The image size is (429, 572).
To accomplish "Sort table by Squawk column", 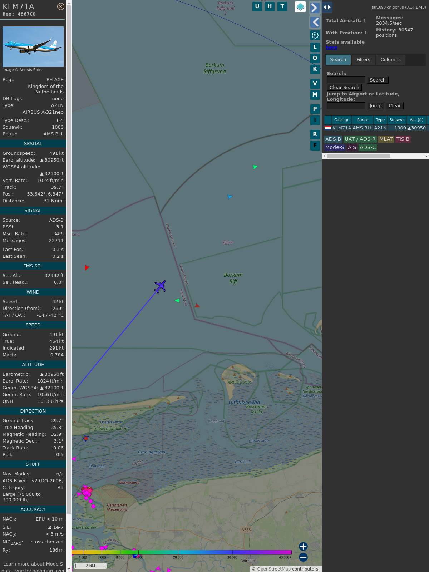I will (x=397, y=120).
